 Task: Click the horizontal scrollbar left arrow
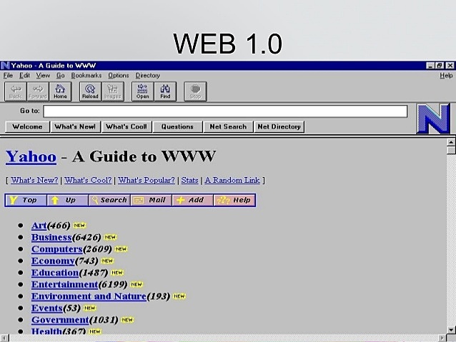coord(4,338)
